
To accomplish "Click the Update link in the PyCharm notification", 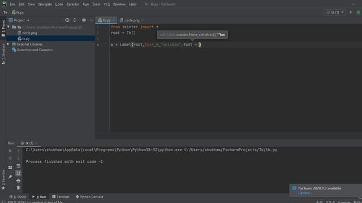I will tap(305, 193).
